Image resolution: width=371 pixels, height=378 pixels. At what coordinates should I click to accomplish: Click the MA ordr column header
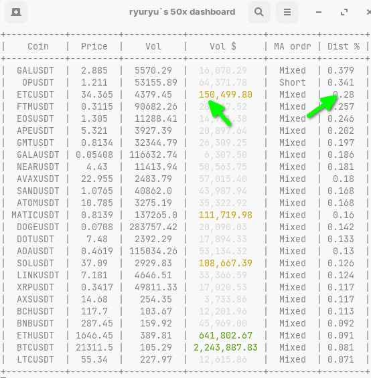point(292,46)
